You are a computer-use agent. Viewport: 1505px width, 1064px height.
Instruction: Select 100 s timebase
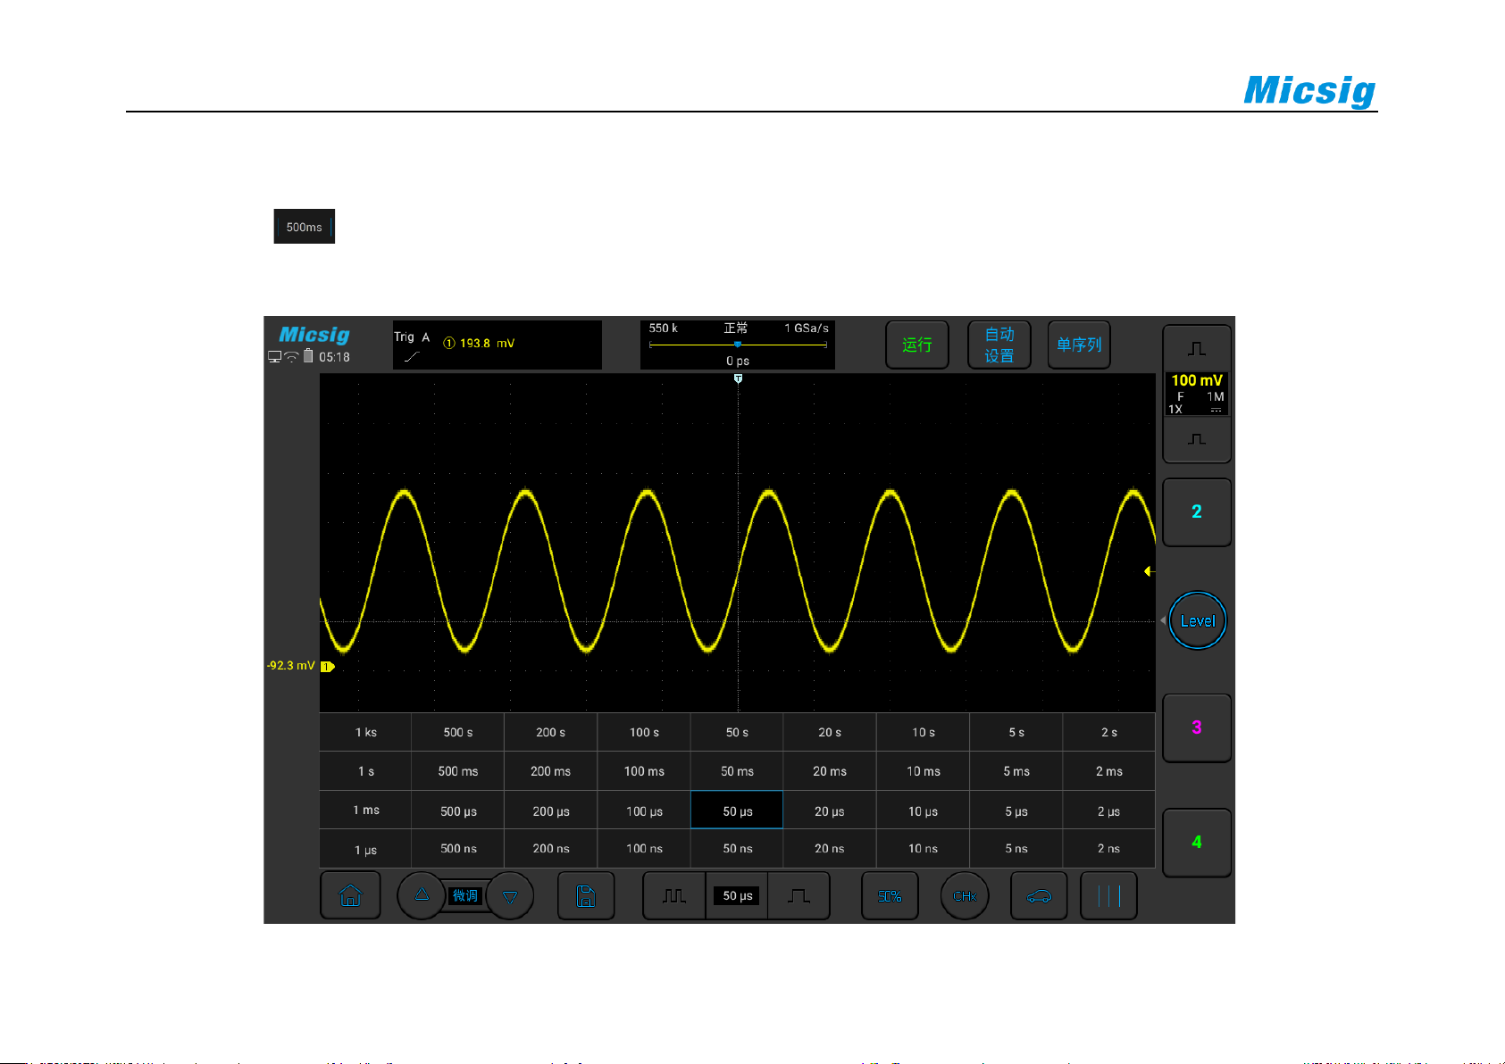coord(644,732)
